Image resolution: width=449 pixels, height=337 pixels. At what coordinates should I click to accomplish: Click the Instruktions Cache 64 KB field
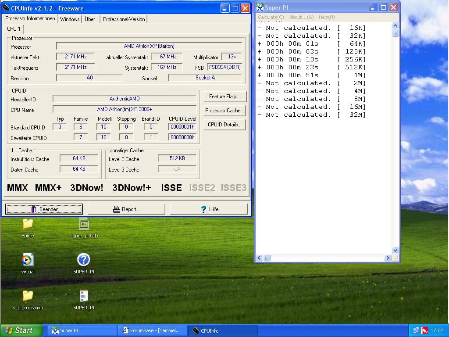[x=79, y=158]
